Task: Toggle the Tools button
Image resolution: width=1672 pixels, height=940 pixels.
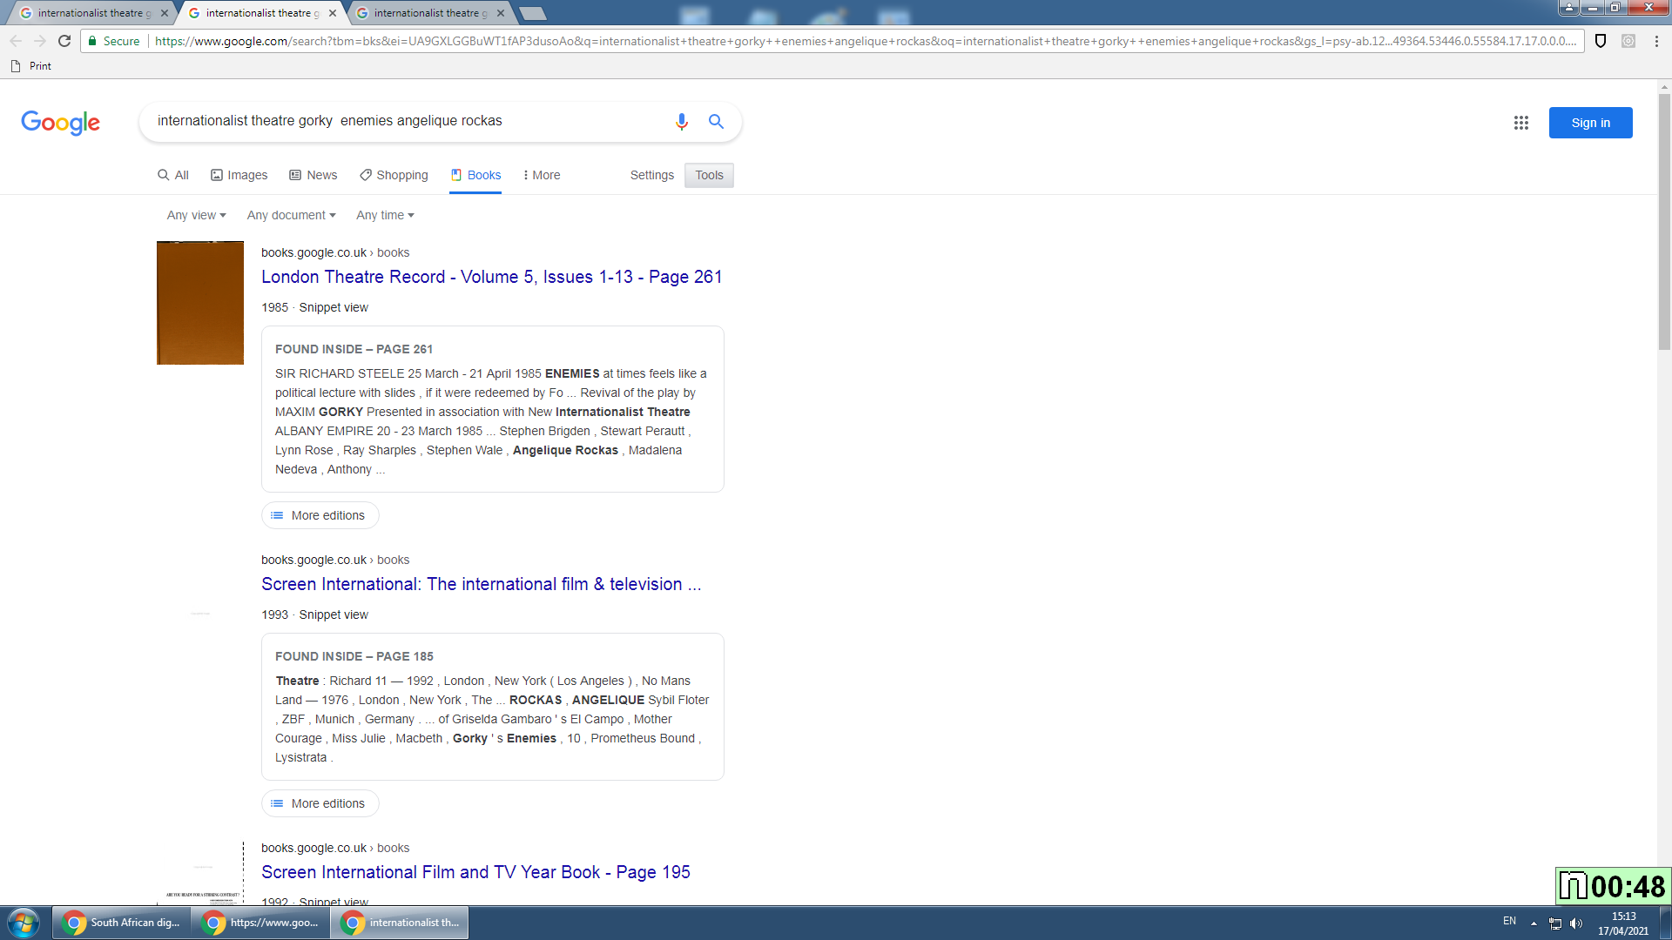Action: click(x=709, y=175)
